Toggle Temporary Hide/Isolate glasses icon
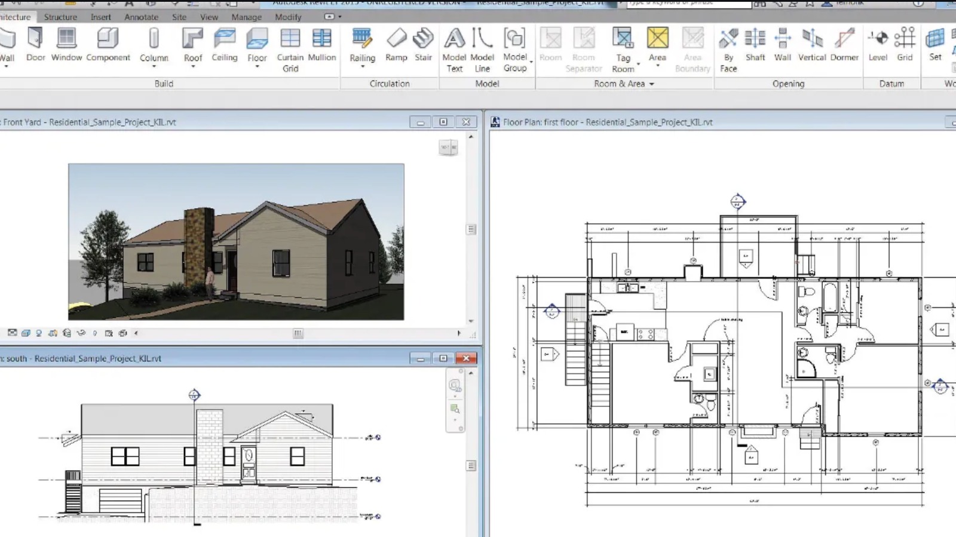956x537 pixels. point(81,333)
